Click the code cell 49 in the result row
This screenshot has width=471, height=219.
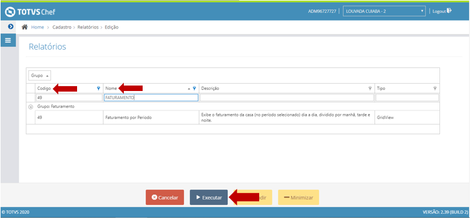(x=69, y=118)
